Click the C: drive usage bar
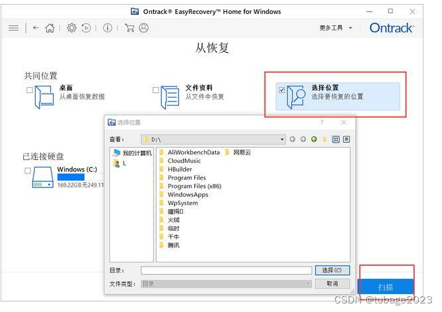442x312 pixels. (81, 177)
